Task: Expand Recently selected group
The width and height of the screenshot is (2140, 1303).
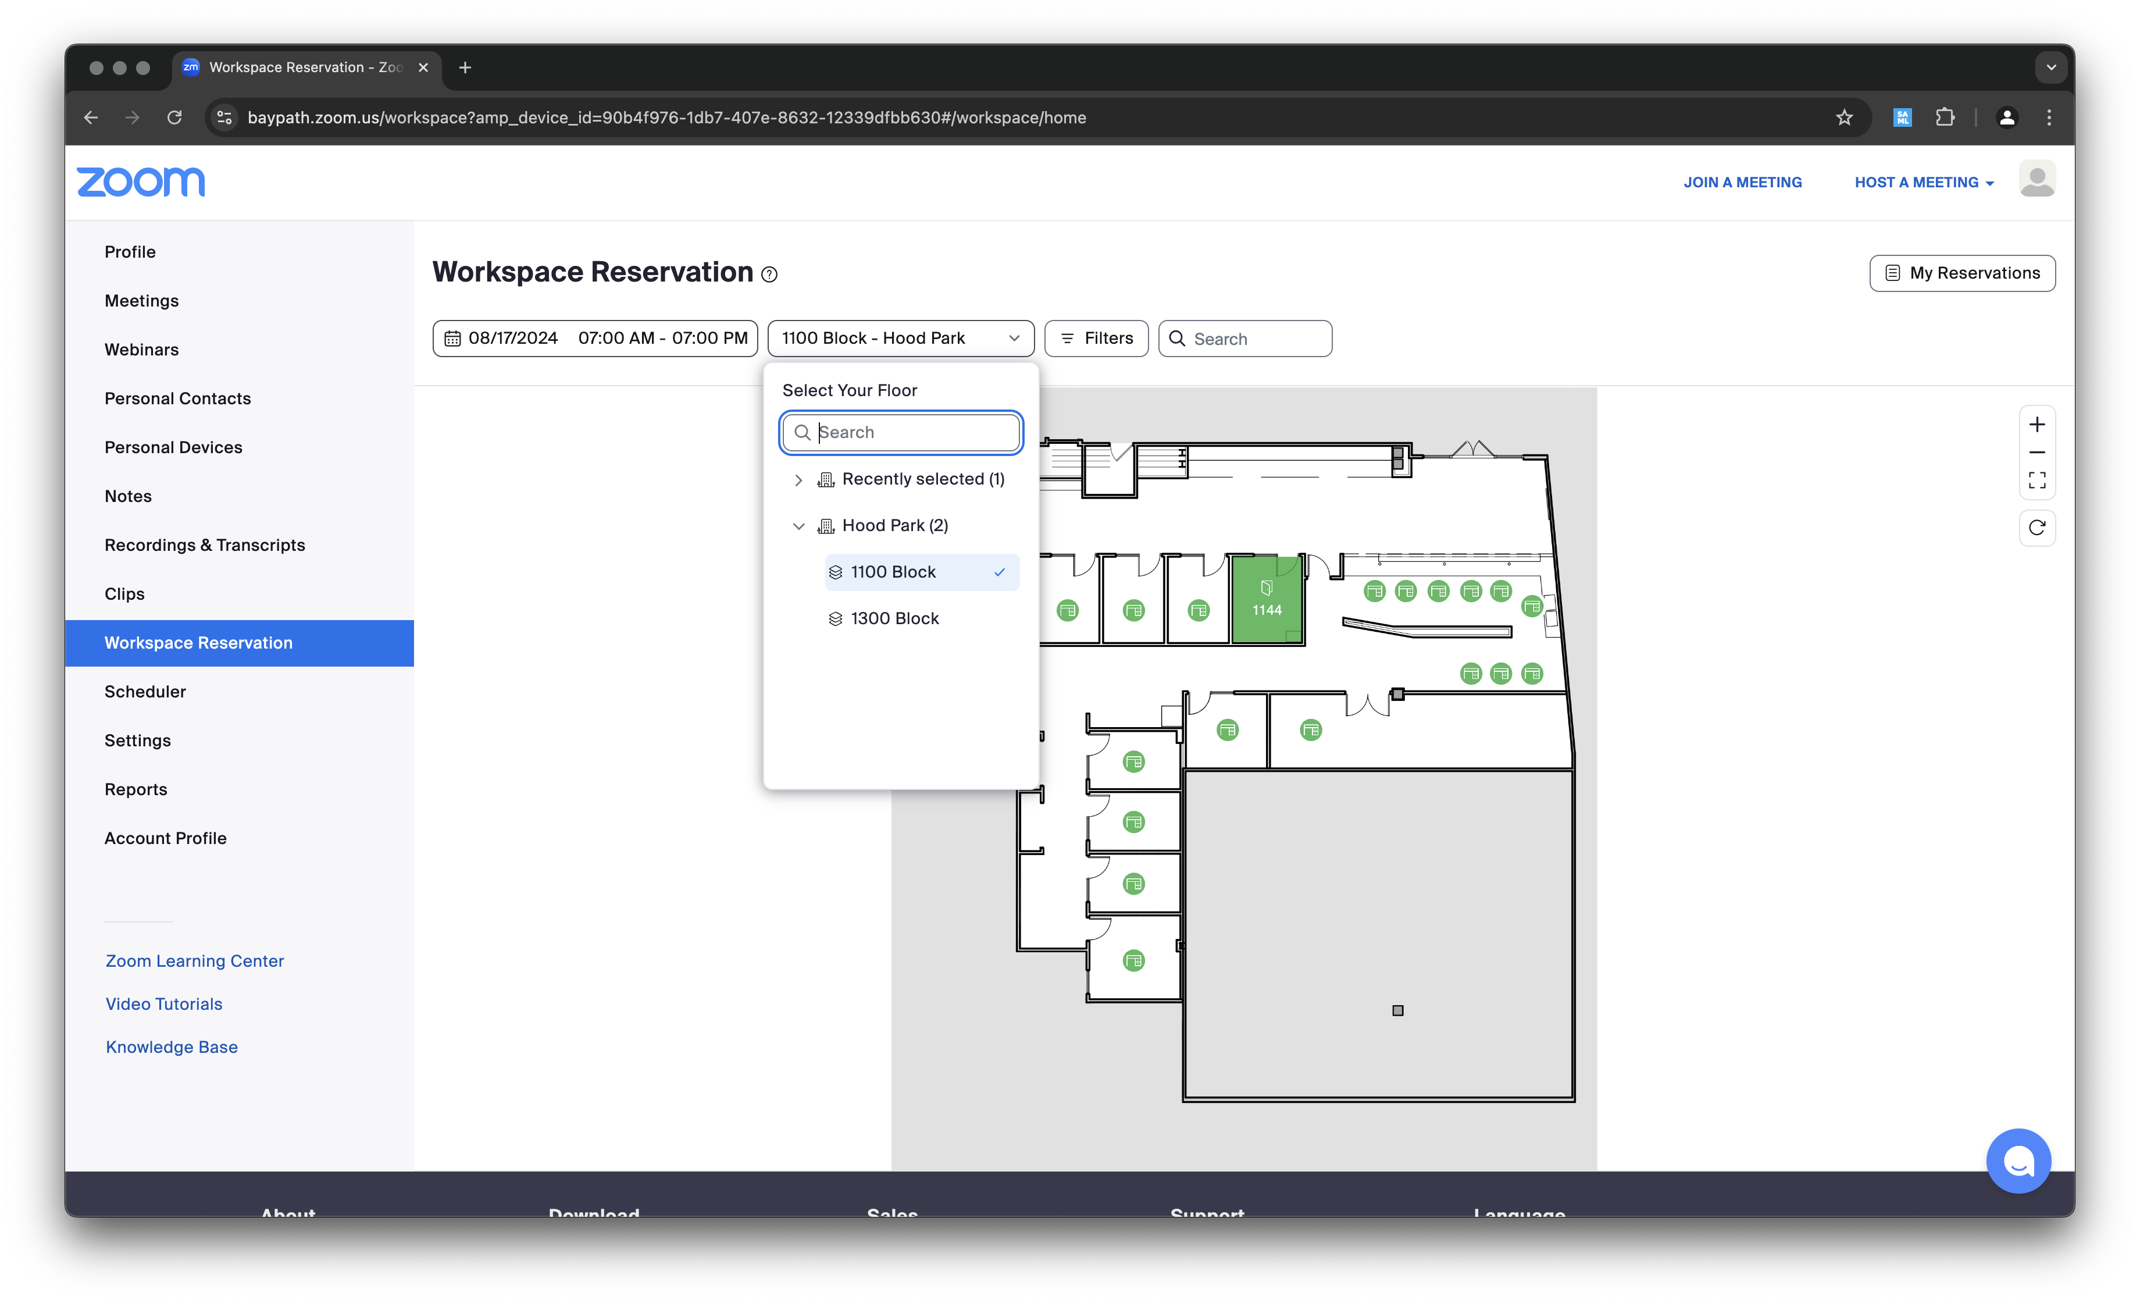Action: 798,479
